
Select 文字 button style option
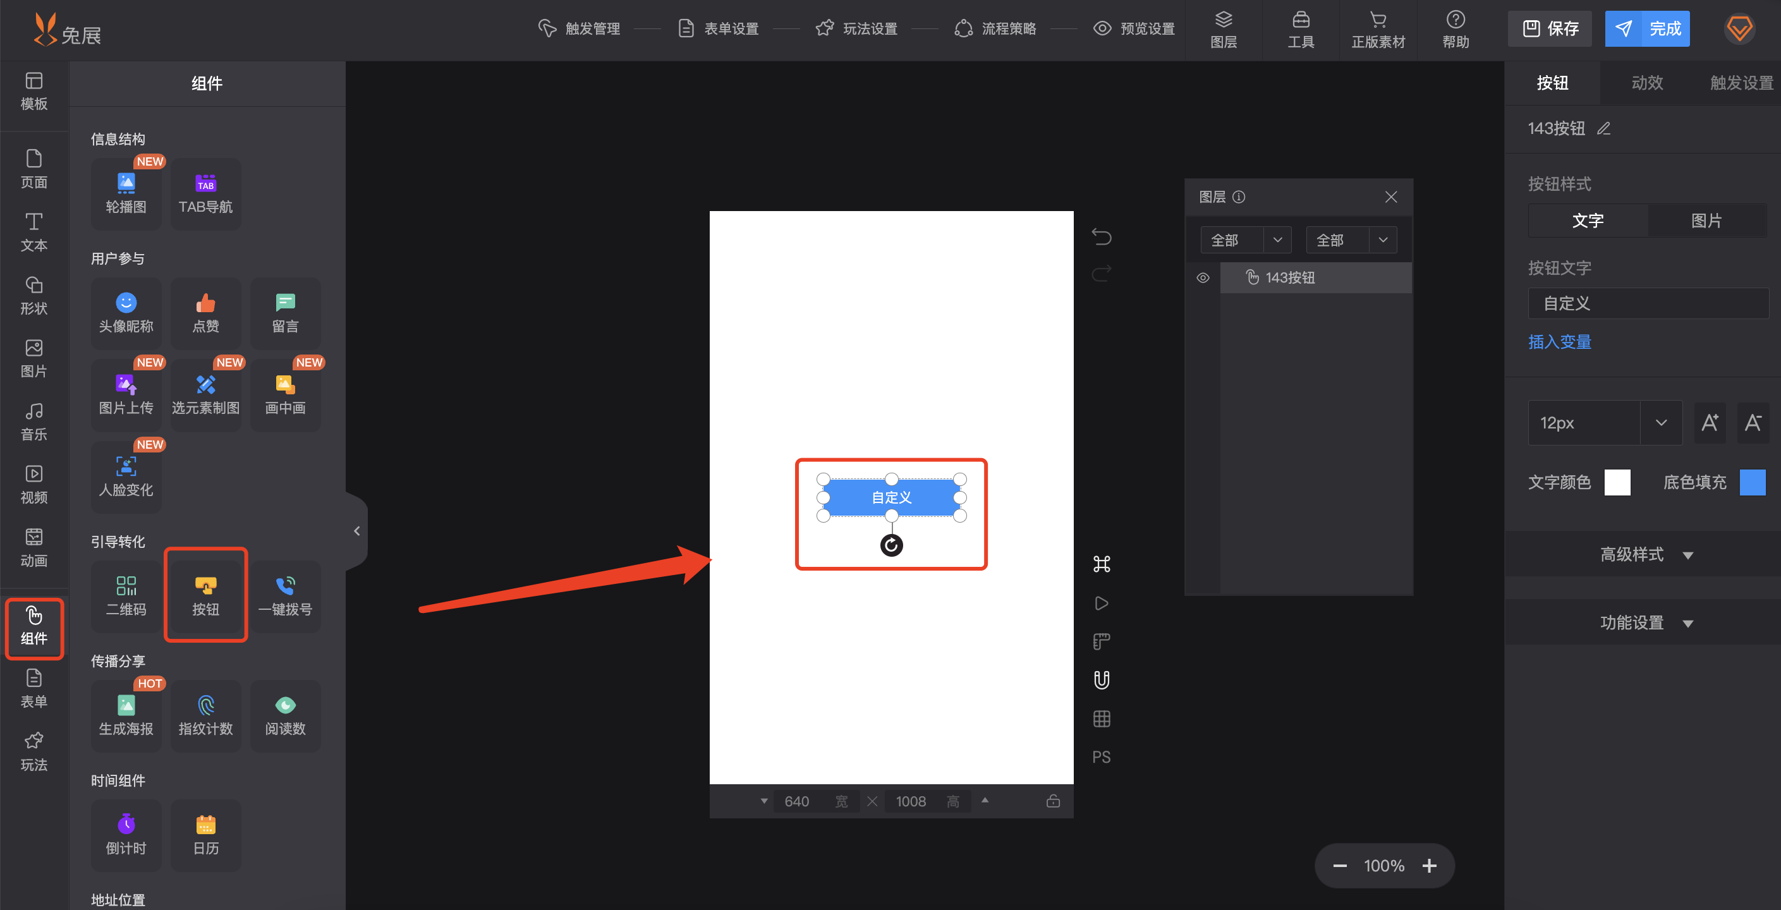click(1588, 221)
